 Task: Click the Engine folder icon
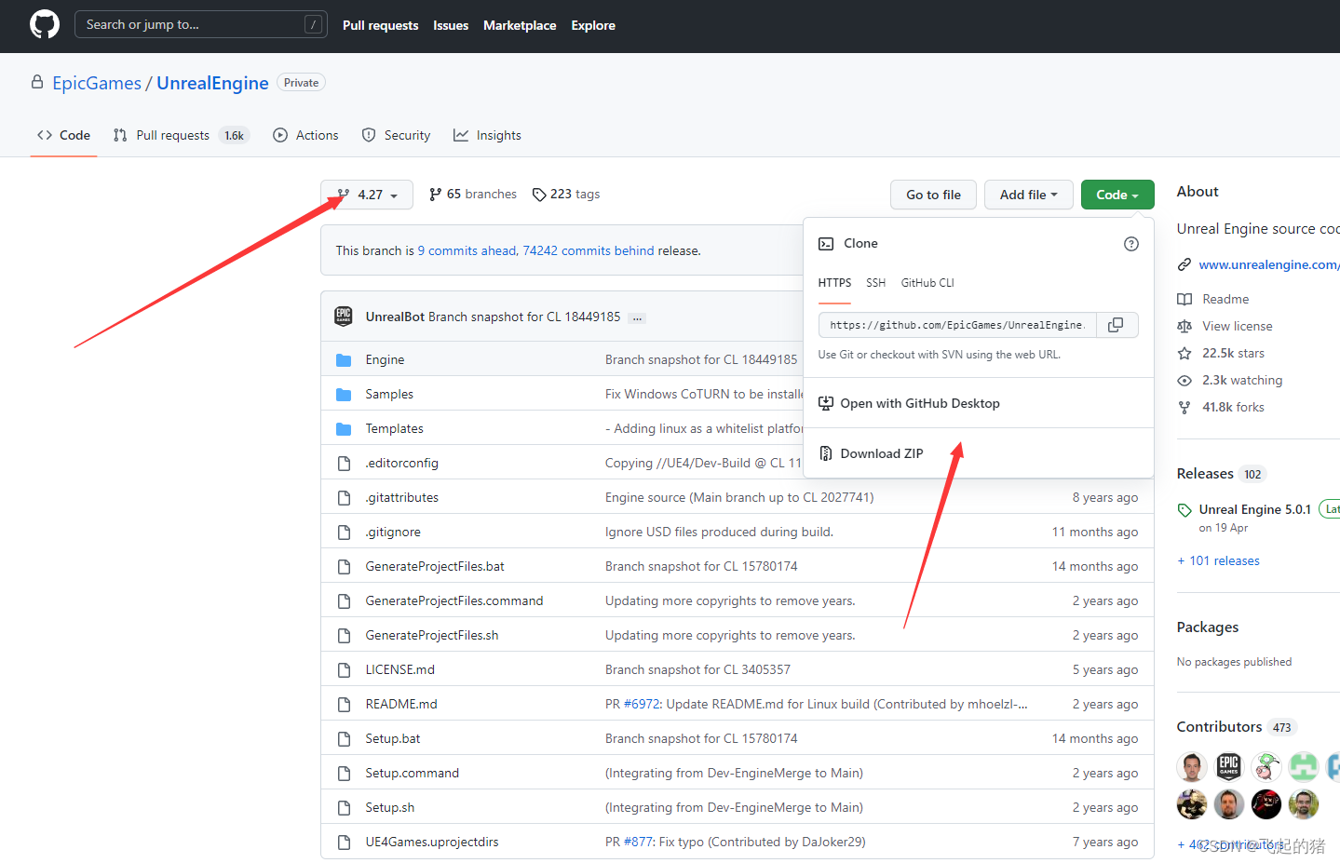(x=344, y=360)
